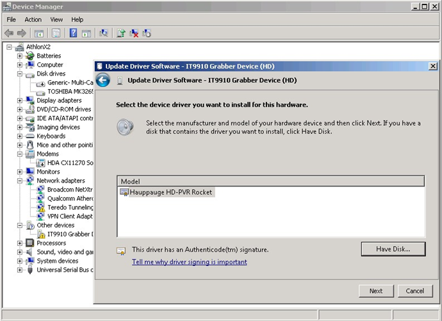Click the Help question-mark toolbar icon
This screenshot has width=442, height=321.
pyautogui.click(x=73, y=33)
